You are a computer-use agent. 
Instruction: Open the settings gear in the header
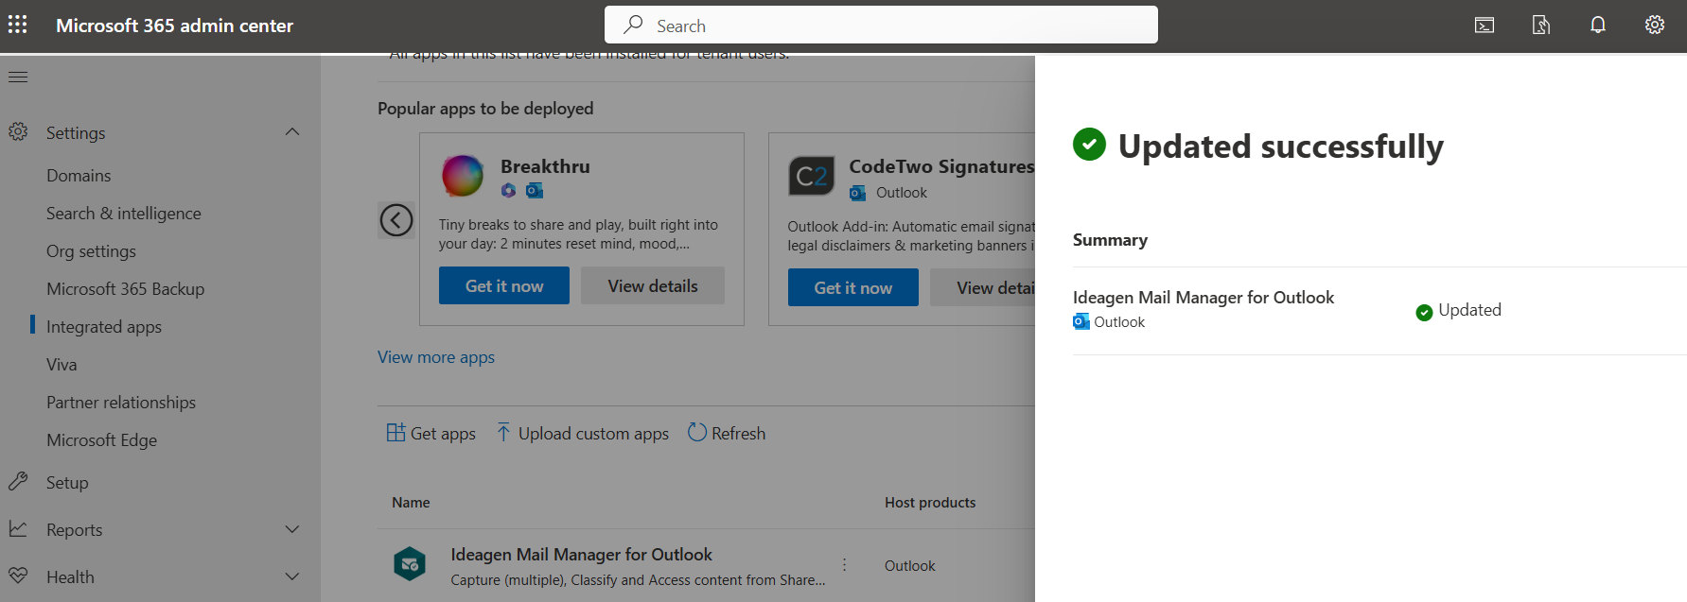pyautogui.click(x=1655, y=26)
